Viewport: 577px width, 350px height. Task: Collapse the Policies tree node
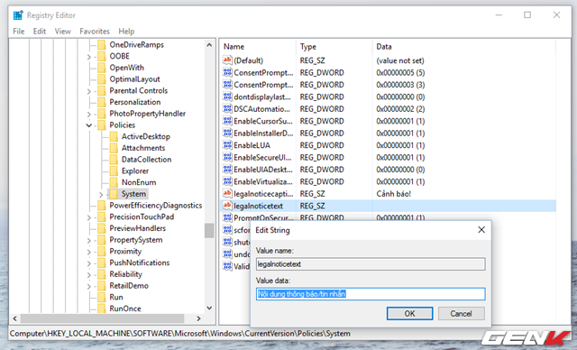pyautogui.click(x=89, y=125)
